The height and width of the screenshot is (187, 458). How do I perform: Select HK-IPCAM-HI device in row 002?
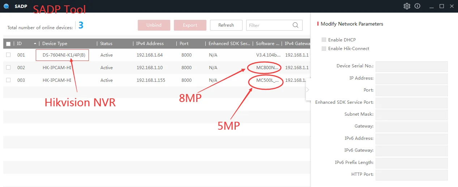(57, 68)
